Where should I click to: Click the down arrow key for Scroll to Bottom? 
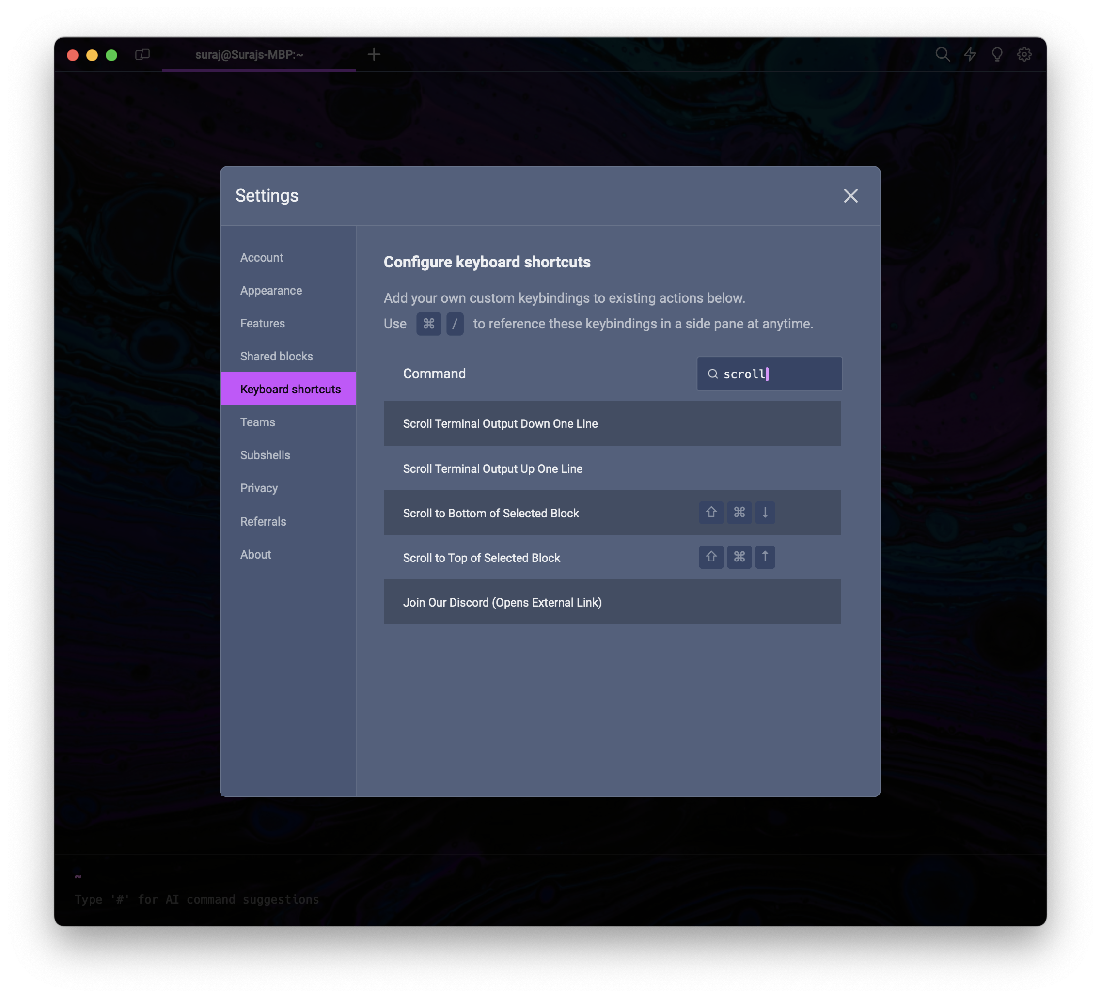pos(765,512)
